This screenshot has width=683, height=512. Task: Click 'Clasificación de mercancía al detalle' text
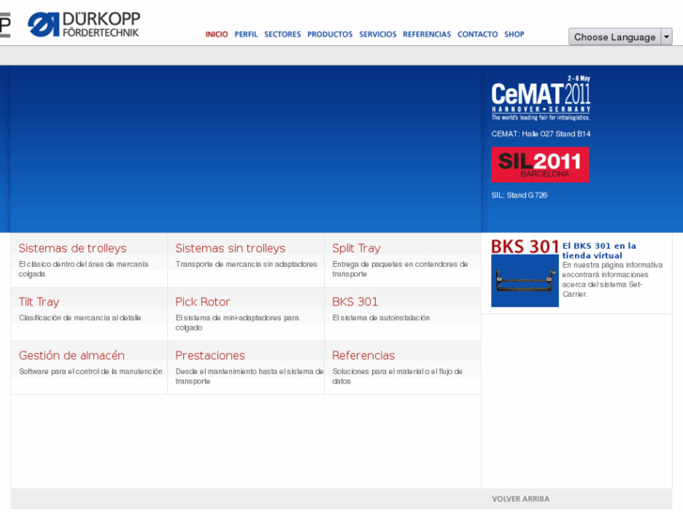(80, 318)
